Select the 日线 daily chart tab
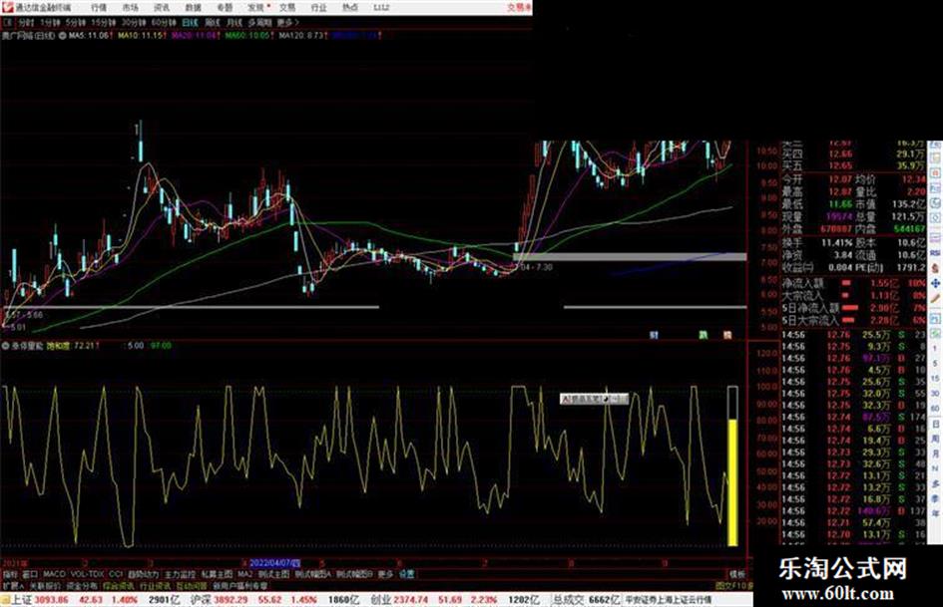 pos(190,23)
